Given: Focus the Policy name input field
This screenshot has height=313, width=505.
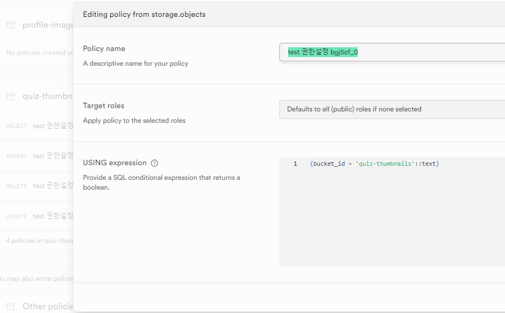Looking at the screenshot, I should tap(391, 52).
